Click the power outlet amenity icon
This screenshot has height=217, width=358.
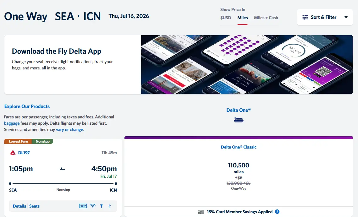(x=101, y=206)
